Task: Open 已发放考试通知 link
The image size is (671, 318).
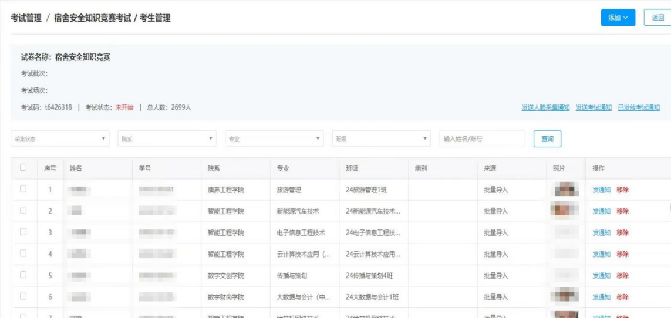Action: [x=639, y=107]
